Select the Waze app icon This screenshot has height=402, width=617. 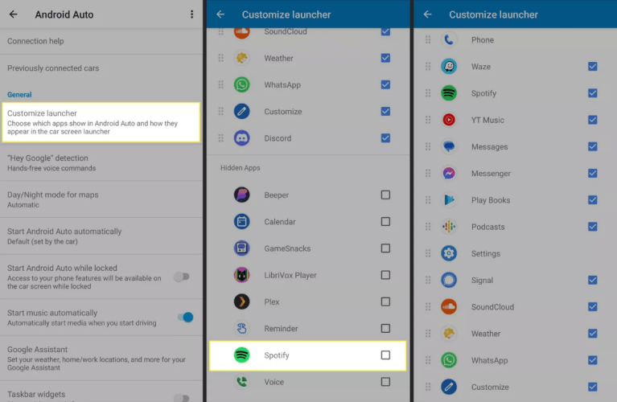pos(449,67)
